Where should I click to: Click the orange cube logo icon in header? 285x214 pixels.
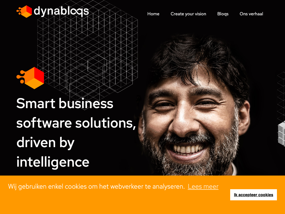pyautogui.click(x=24, y=11)
